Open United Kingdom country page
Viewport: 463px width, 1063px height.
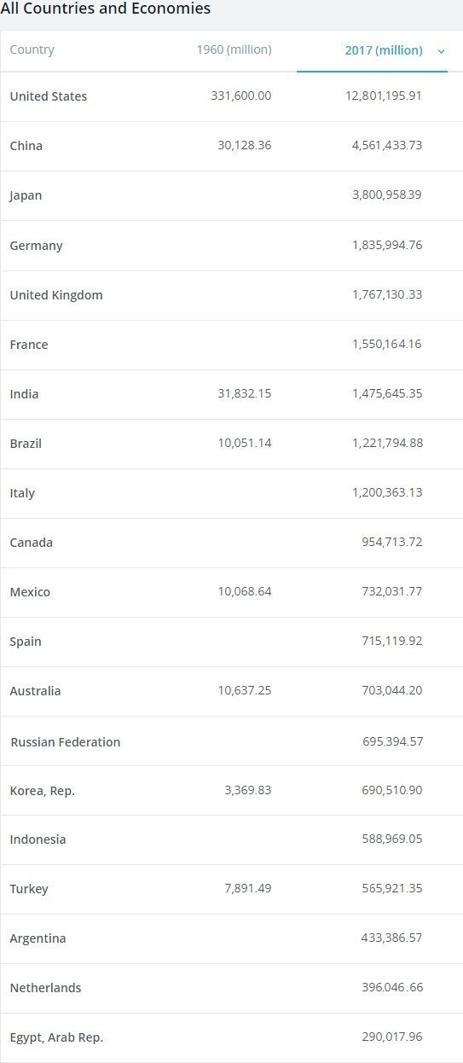click(56, 295)
